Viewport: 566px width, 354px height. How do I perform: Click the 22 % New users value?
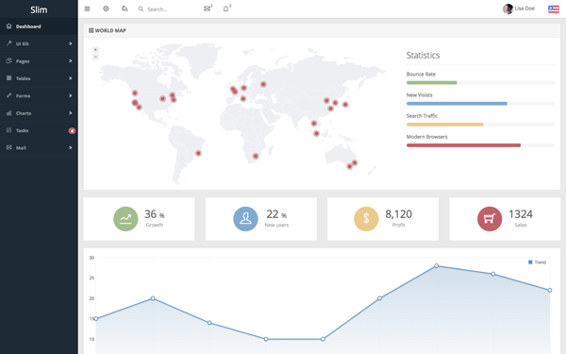276,214
